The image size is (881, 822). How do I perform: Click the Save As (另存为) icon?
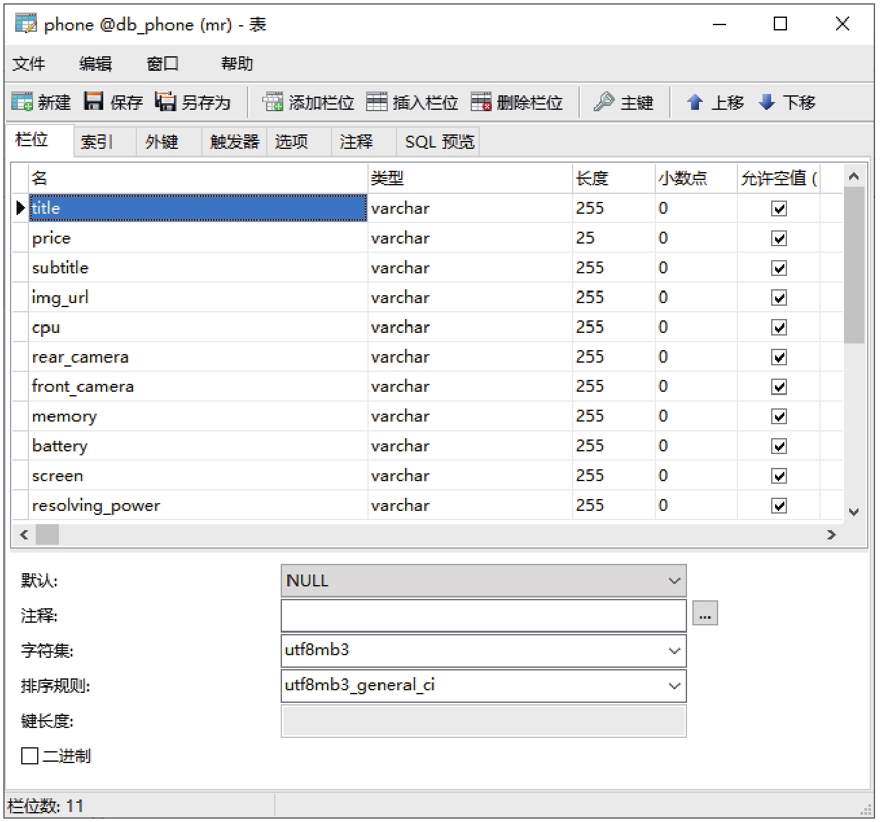pos(165,102)
